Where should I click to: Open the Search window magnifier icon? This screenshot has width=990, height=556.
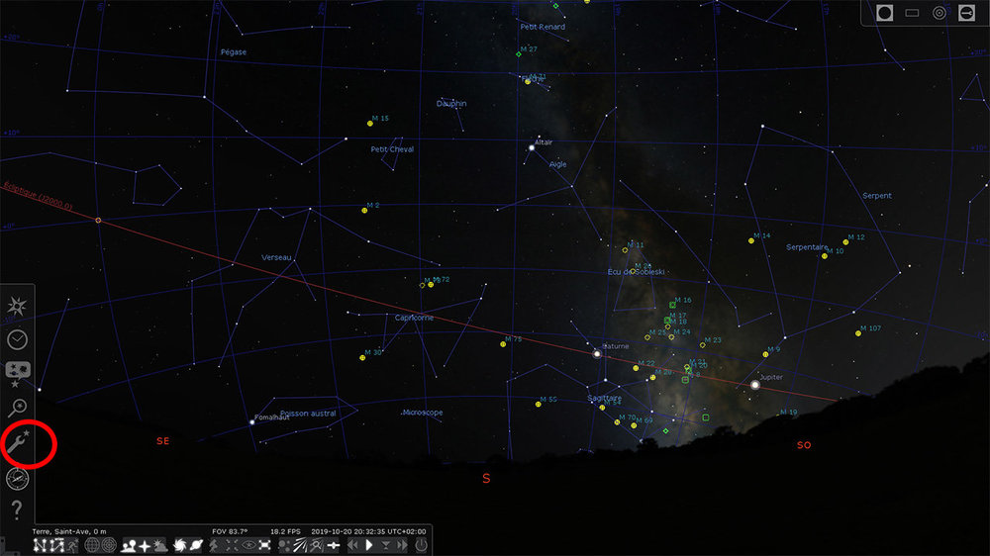point(17,408)
